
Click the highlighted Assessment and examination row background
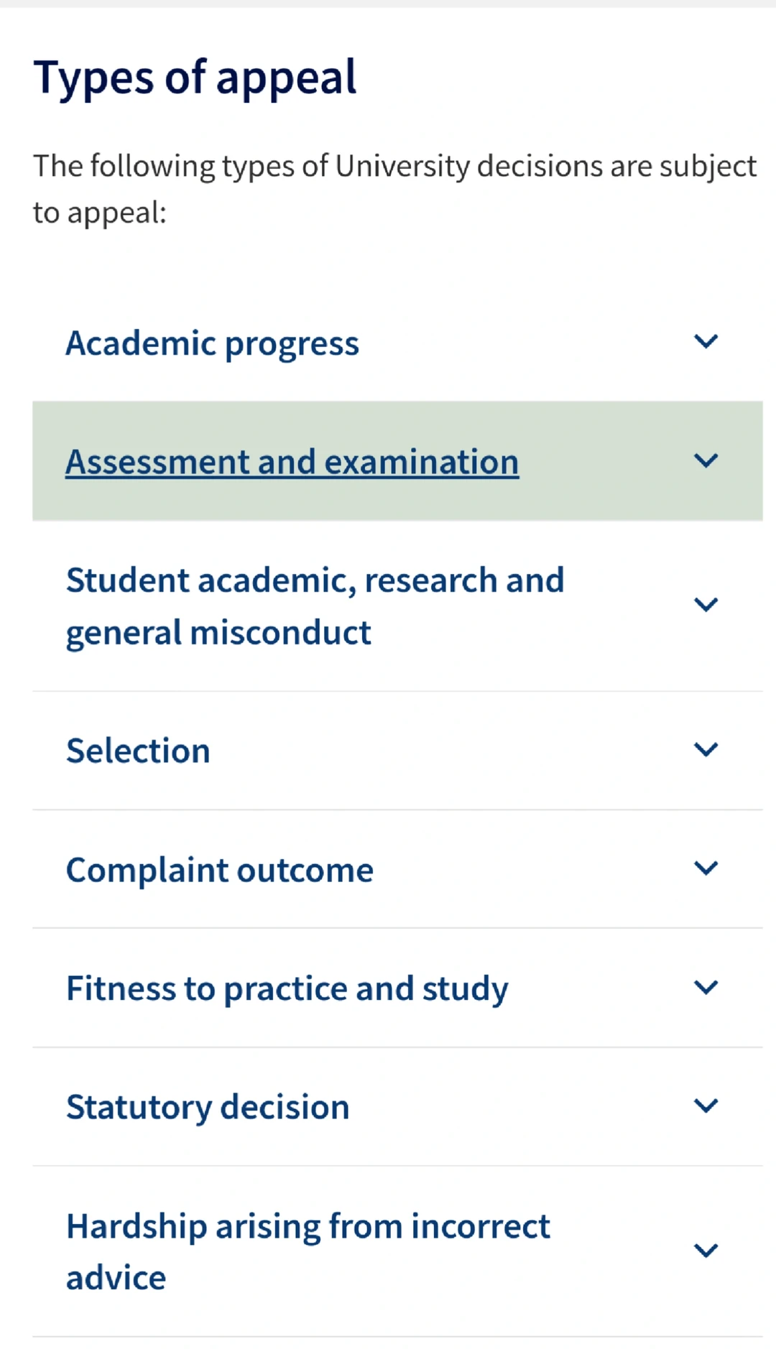[x=397, y=461]
